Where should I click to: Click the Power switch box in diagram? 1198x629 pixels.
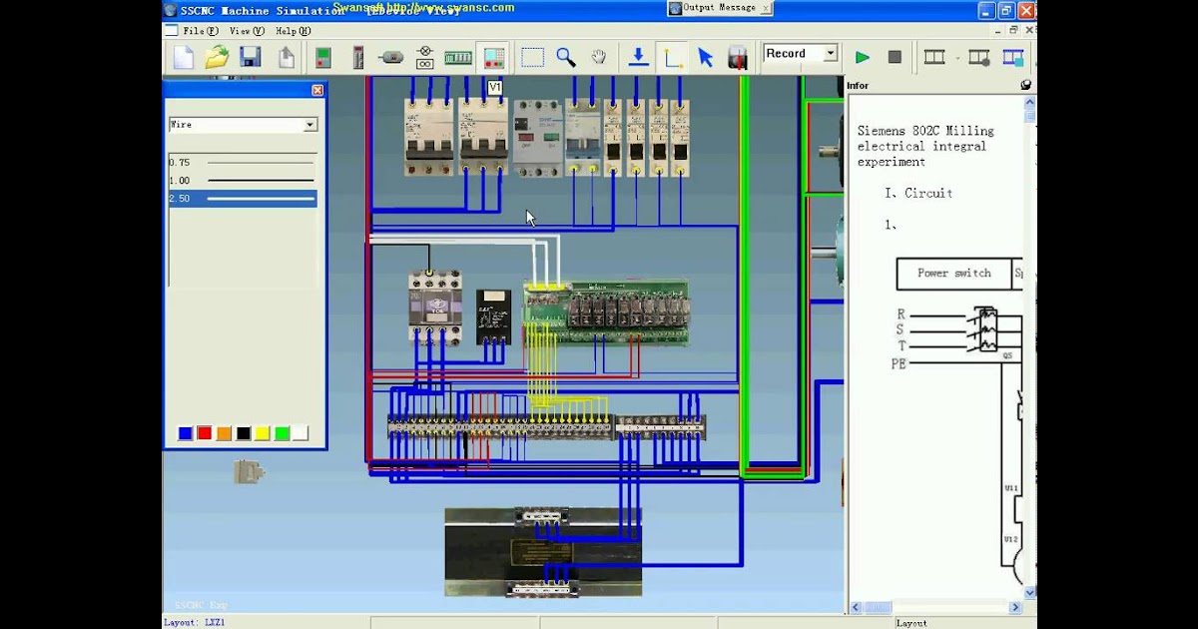[953, 273]
